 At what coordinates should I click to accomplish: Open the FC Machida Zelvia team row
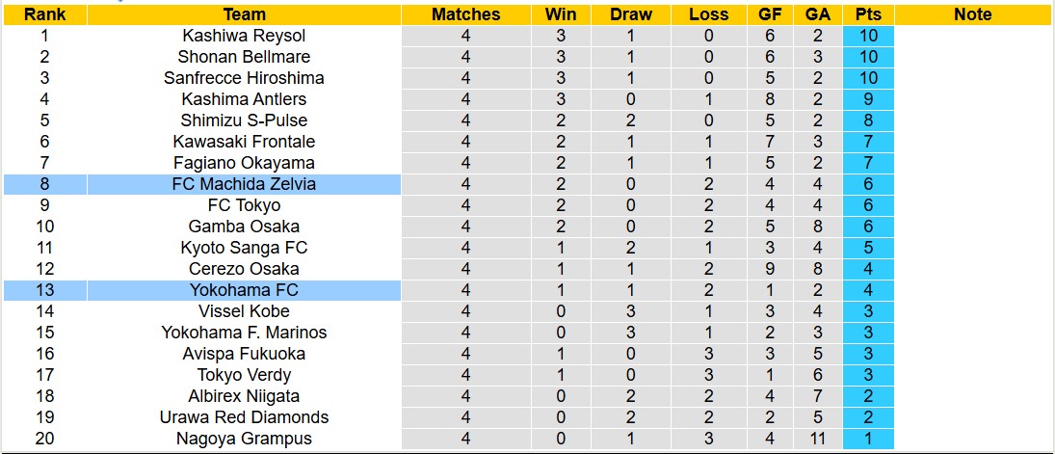[x=245, y=184]
